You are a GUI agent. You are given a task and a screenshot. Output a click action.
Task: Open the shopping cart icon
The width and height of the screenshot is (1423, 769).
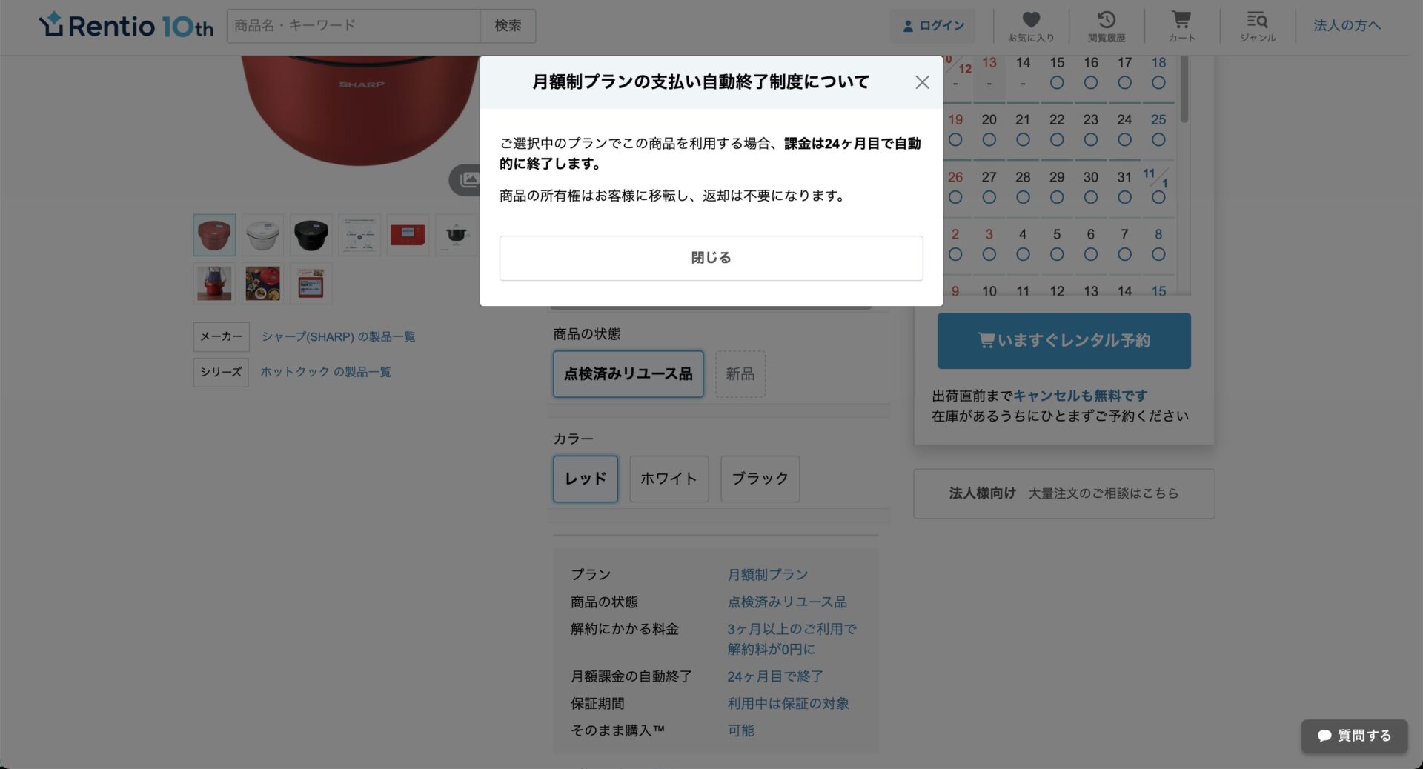(x=1181, y=26)
